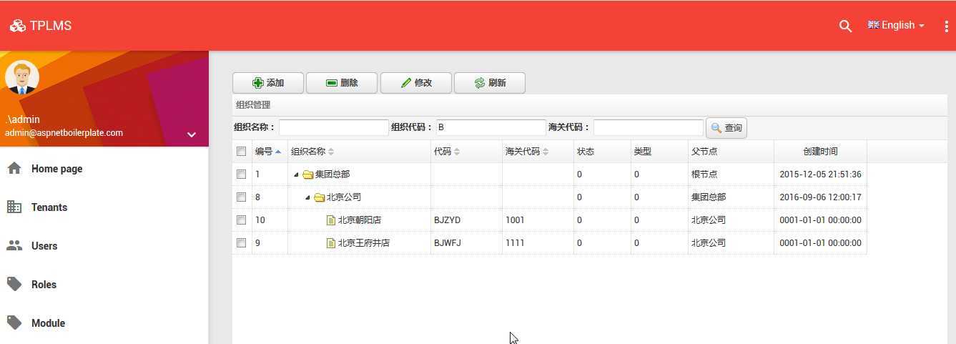Click the Module tag icon
Viewport: 956px width, 344px height.
pyautogui.click(x=14, y=323)
